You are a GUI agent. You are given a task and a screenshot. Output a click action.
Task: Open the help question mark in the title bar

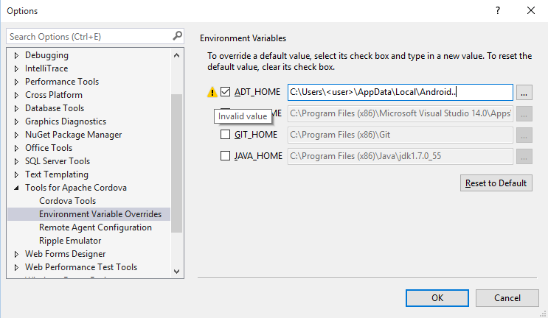[498, 10]
